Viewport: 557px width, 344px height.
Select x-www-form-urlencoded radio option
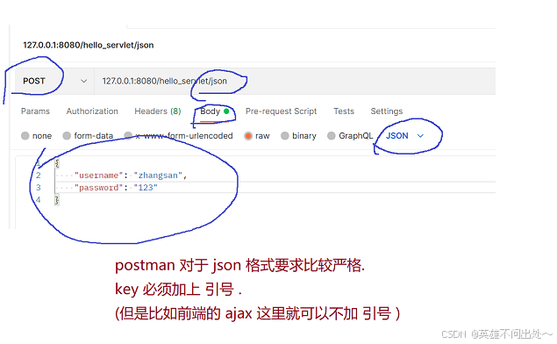point(128,136)
